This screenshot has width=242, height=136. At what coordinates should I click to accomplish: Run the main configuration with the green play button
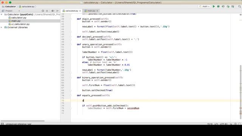tap(214, 6)
